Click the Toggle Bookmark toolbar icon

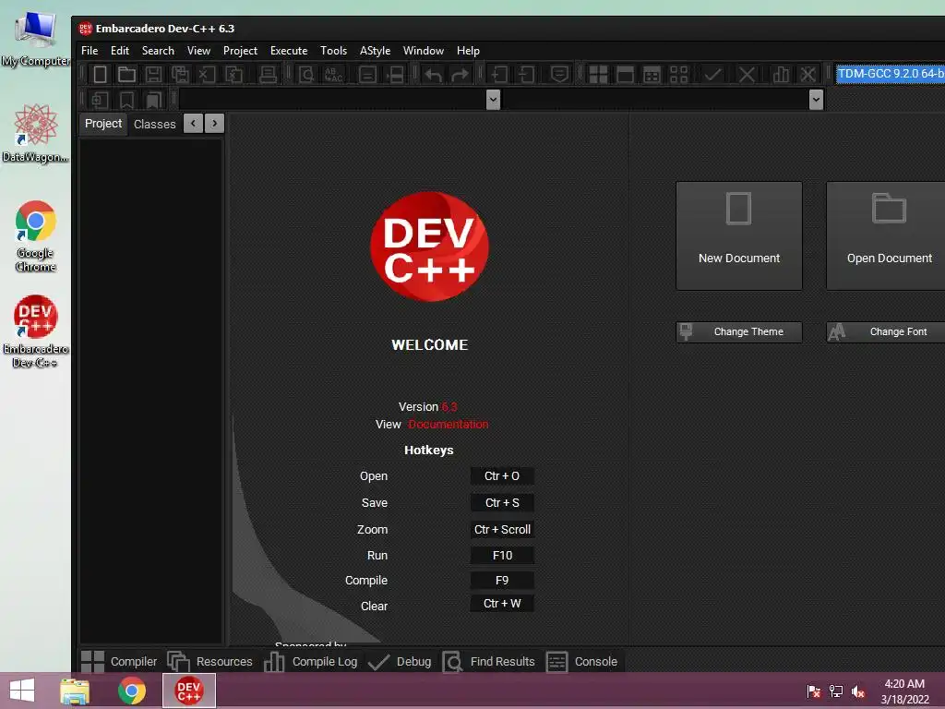[x=126, y=100]
